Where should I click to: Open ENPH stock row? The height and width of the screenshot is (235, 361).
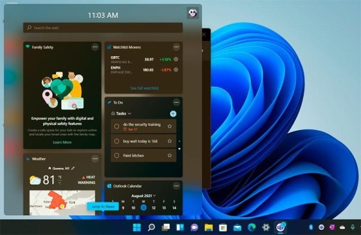point(144,70)
